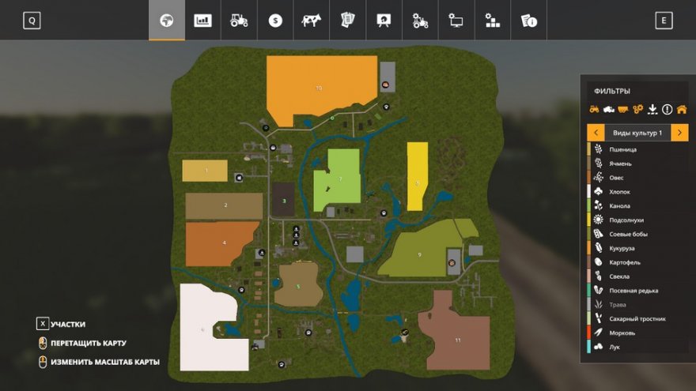Select the Соевые бобы crop icon
This screenshot has width=696, height=391.
click(x=599, y=234)
